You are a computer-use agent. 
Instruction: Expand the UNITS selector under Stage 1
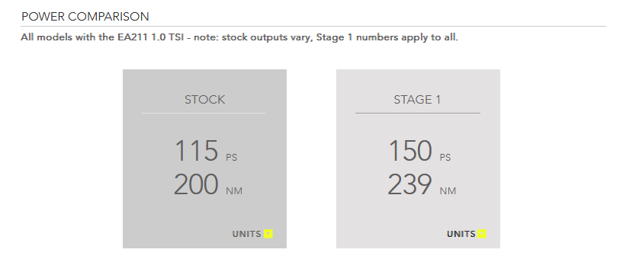[467, 234]
